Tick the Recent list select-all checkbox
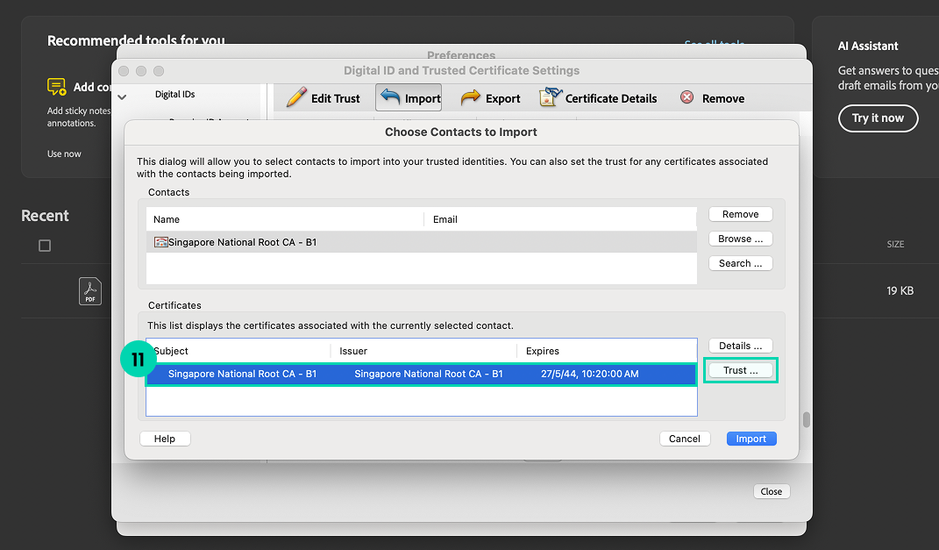This screenshot has height=550, width=939. (45, 246)
